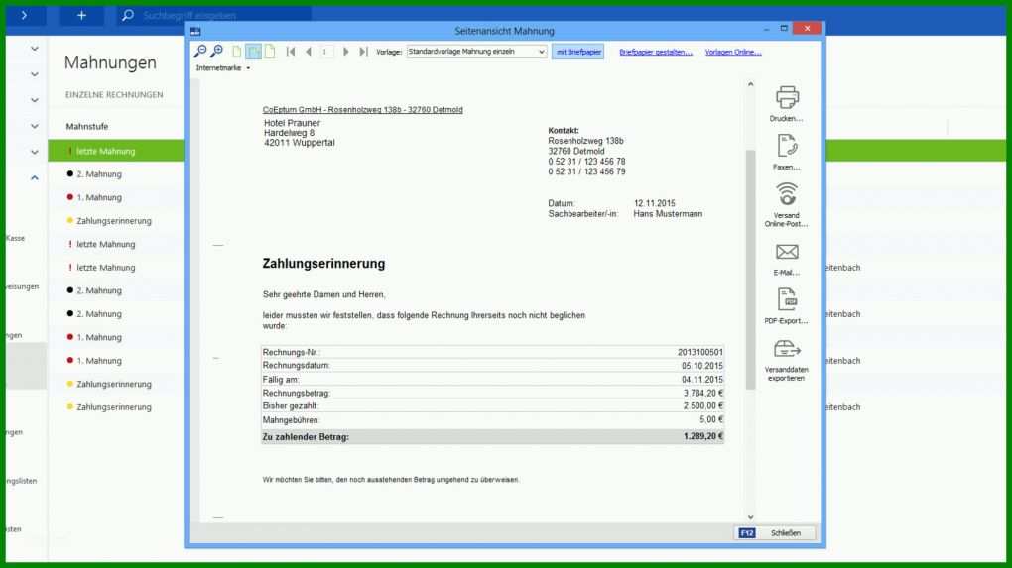Click the search magnifier icon
This screenshot has width=1012, height=568.
128,15
